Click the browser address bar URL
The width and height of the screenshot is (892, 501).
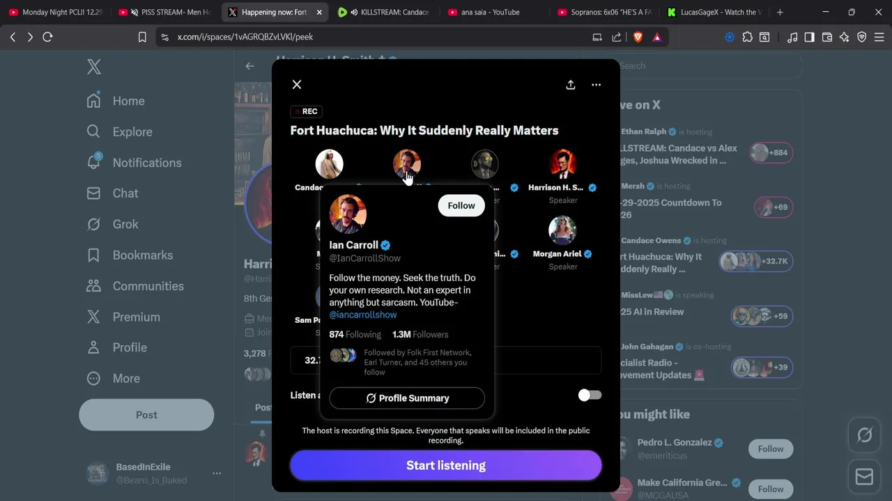pyautogui.click(x=245, y=37)
